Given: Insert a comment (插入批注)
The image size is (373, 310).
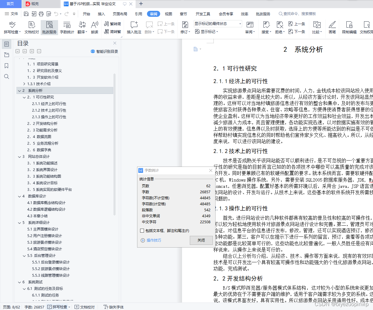Looking at the screenshot, I should [134, 28].
